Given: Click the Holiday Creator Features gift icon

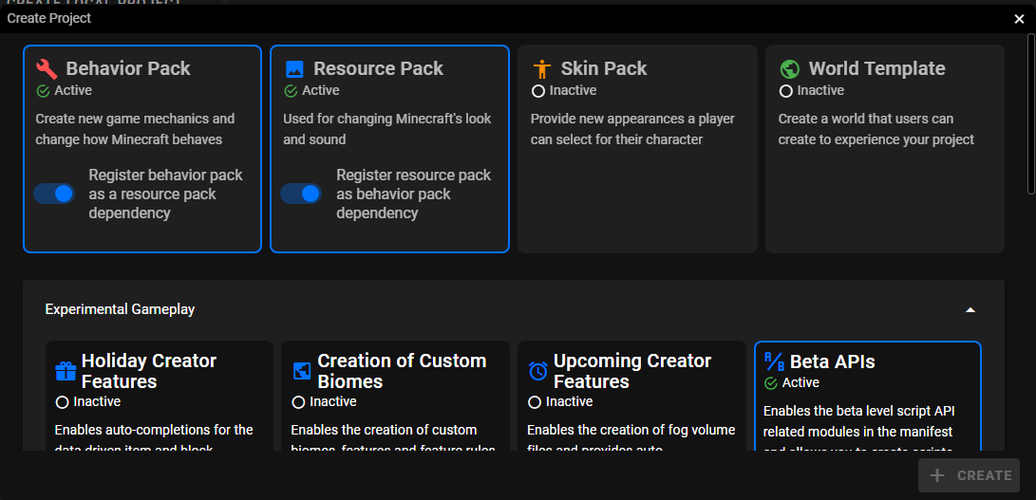Looking at the screenshot, I should tap(66, 371).
